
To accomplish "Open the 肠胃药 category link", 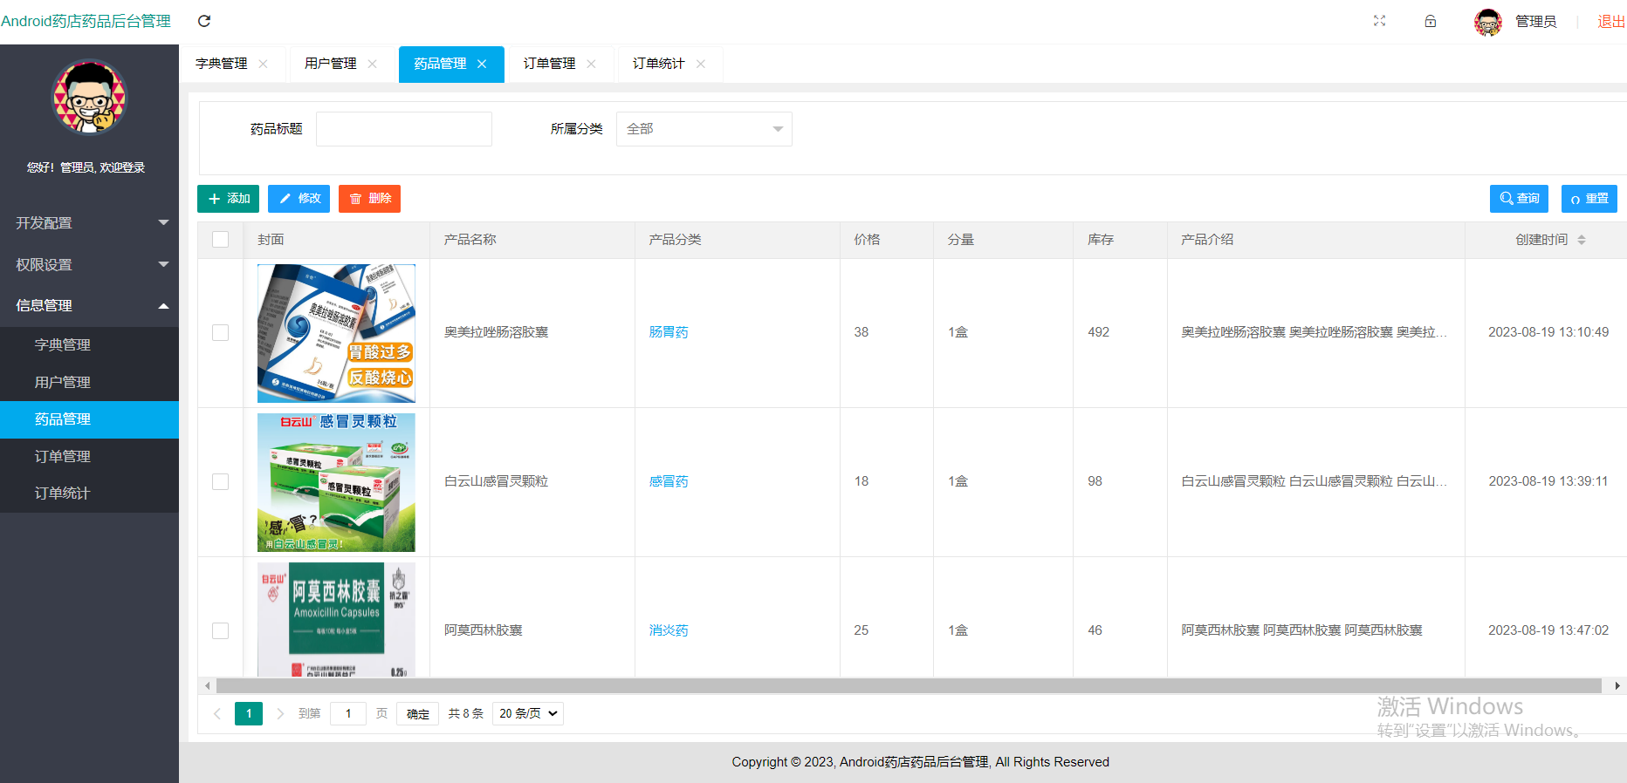I will 669,332.
